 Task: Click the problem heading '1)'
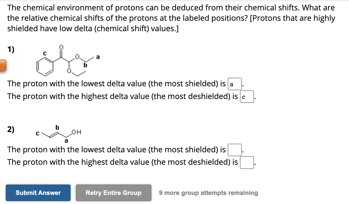coord(10,49)
